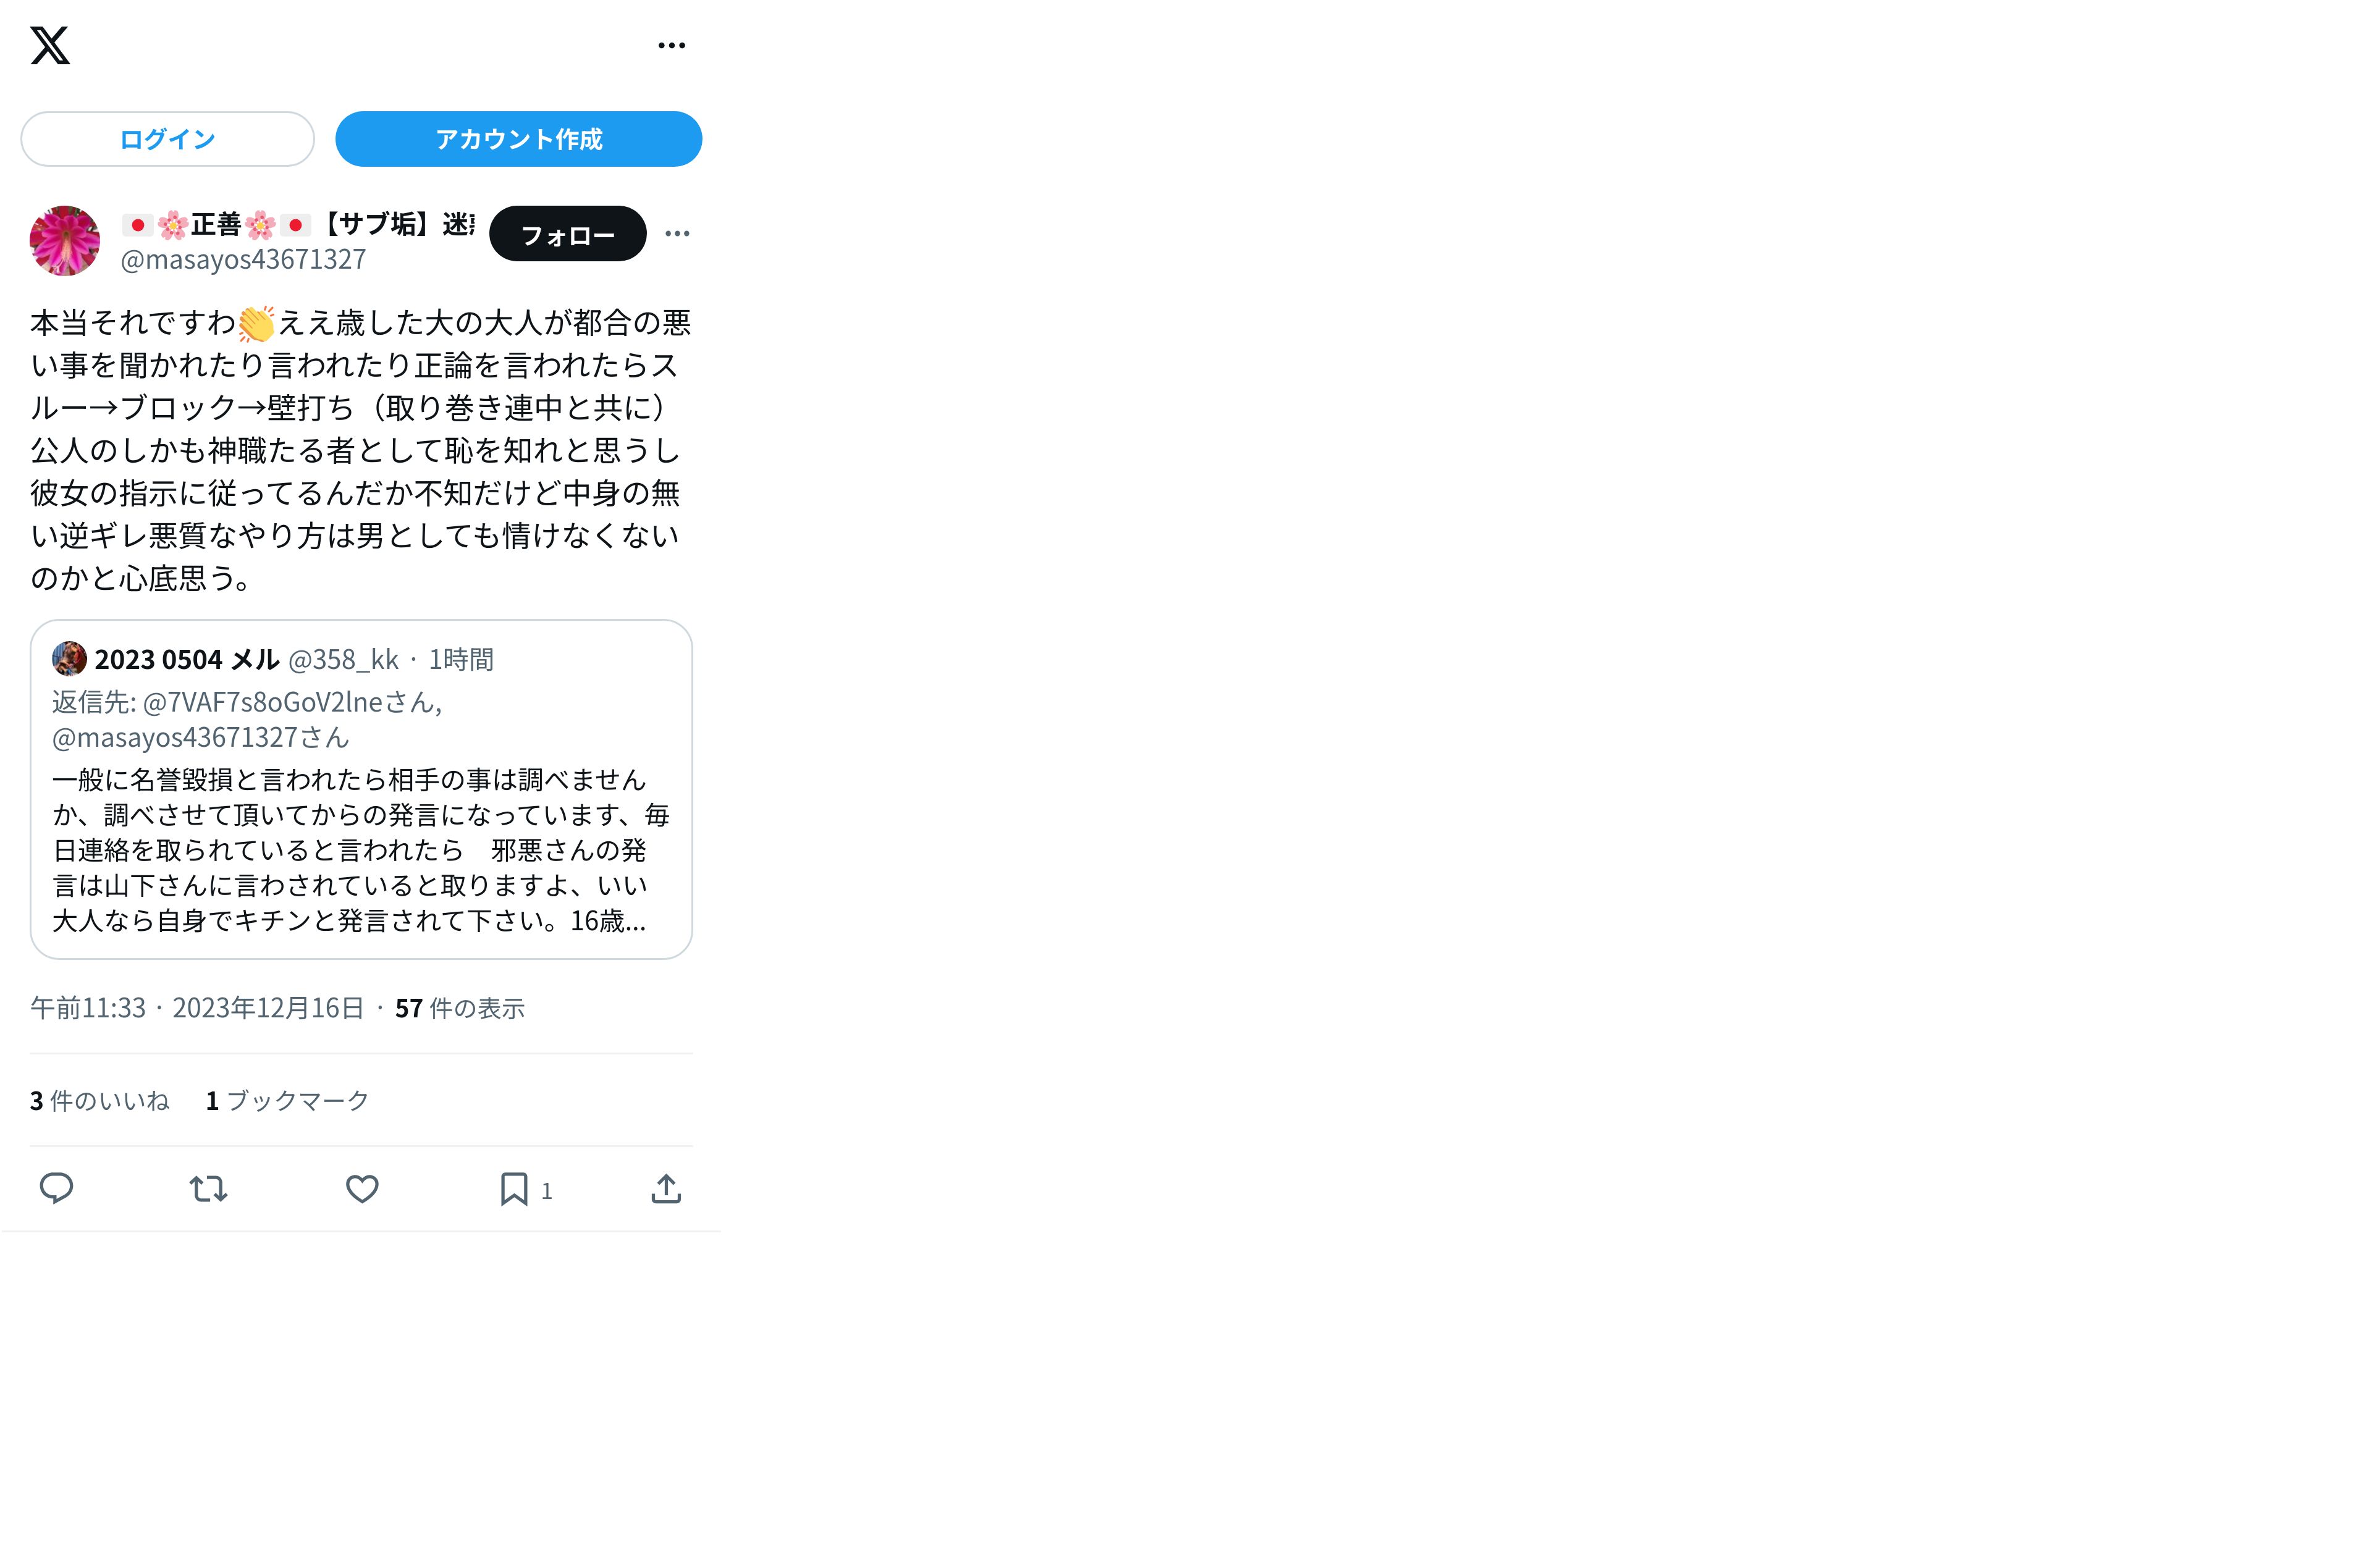Open the tweet's three-dot options menu

click(x=677, y=234)
